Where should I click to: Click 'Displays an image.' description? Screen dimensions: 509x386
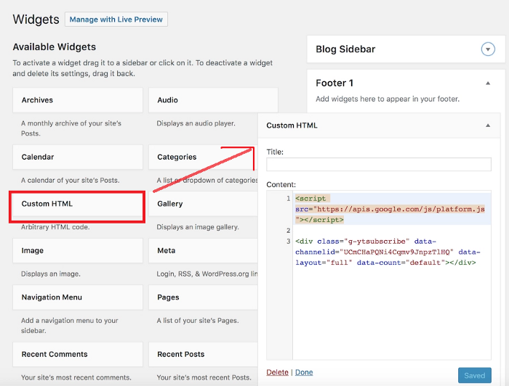[51, 274]
